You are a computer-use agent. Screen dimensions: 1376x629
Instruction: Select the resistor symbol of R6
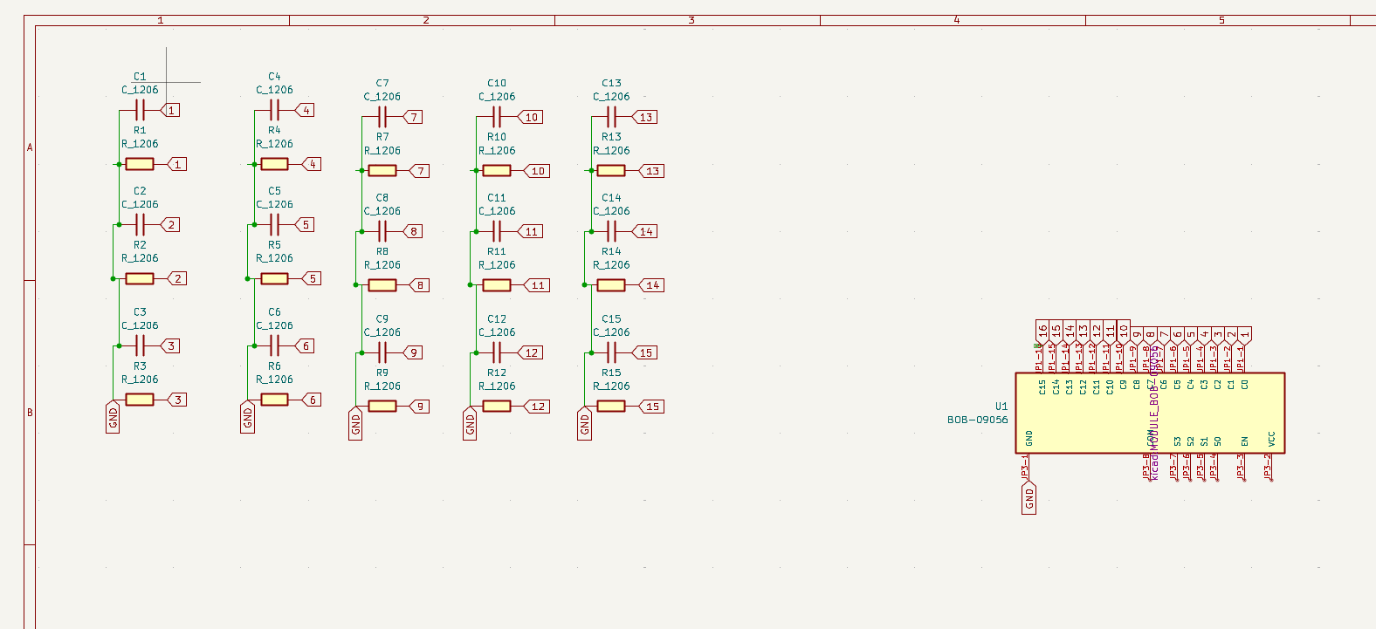274,400
